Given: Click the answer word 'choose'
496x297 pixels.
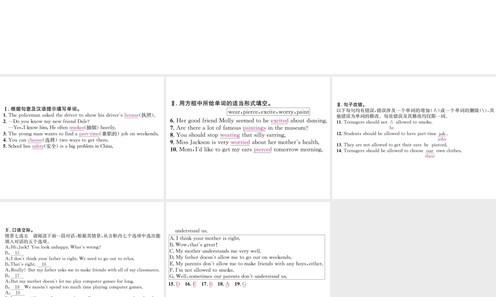Looking at the screenshot, I should point(35,140).
